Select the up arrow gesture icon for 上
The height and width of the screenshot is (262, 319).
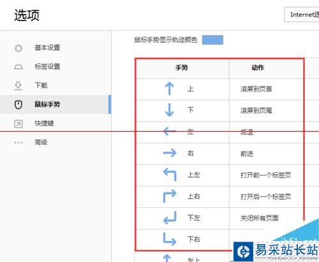[170, 88]
